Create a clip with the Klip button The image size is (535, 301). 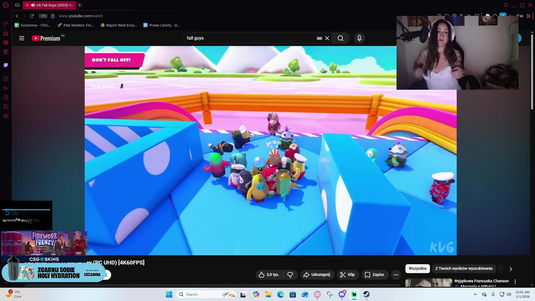(347, 275)
